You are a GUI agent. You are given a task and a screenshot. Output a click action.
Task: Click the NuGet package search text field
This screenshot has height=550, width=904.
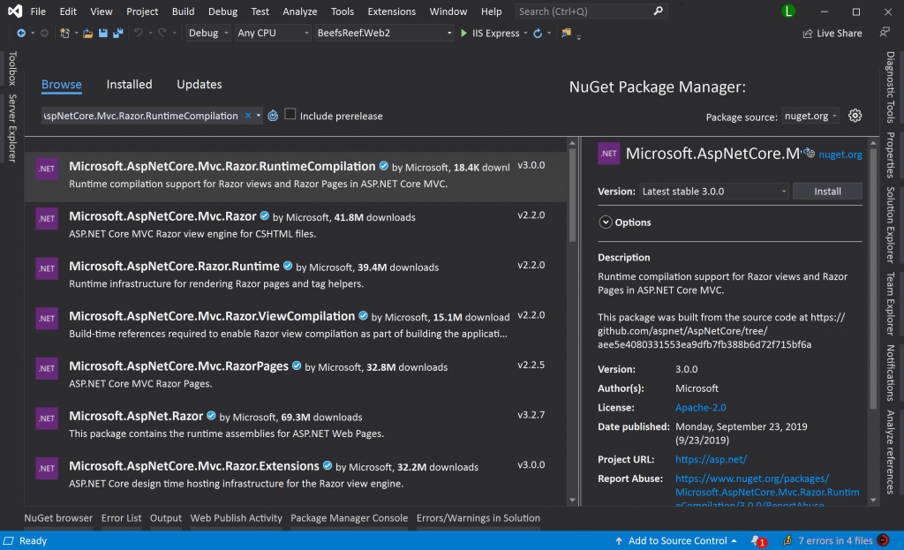[143, 116]
